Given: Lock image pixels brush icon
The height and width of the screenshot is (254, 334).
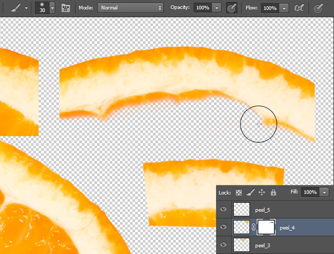Looking at the screenshot, I should (x=250, y=192).
